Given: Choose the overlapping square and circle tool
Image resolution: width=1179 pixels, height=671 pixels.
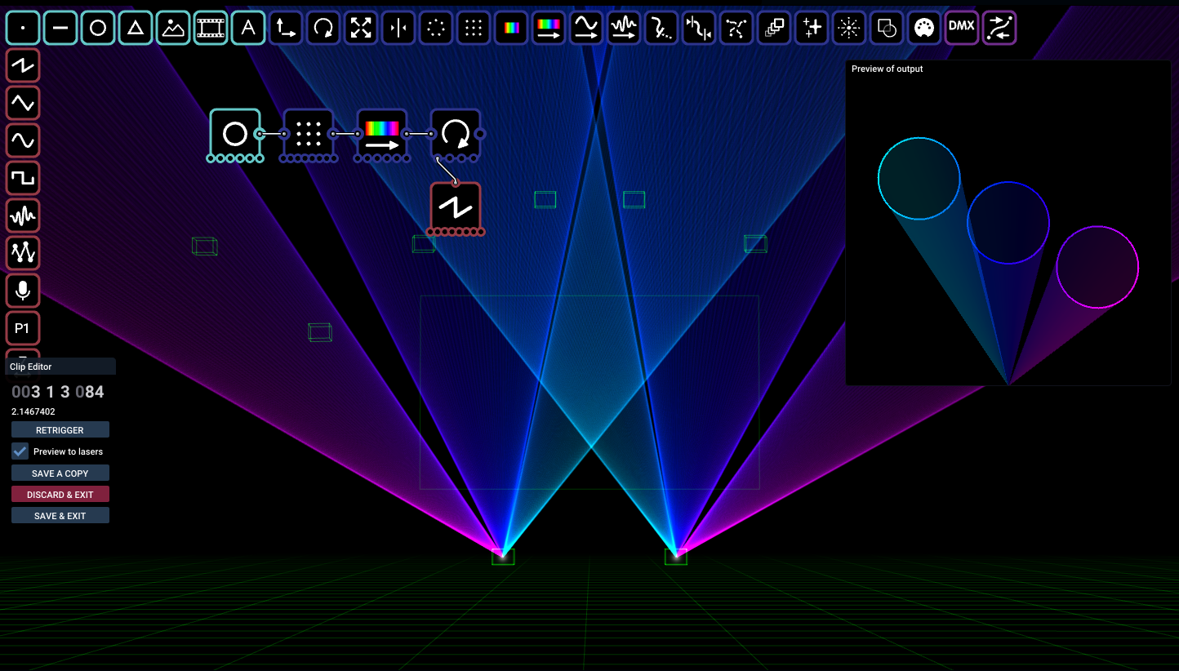Looking at the screenshot, I should pos(887,28).
